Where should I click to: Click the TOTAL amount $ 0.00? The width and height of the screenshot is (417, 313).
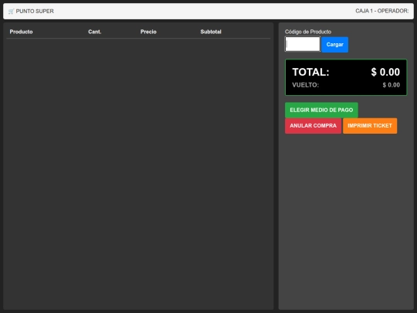coord(385,72)
